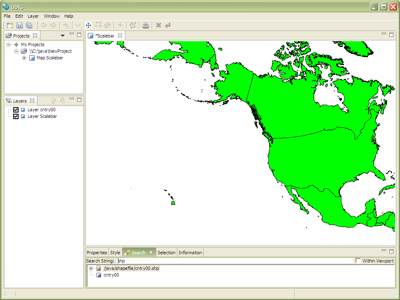Click the move layer down arrow
The width and height of the screenshot is (400, 300).
62,101
